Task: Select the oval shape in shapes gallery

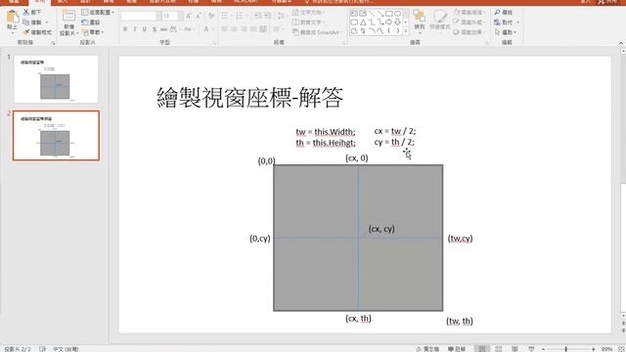Action: (398, 14)
